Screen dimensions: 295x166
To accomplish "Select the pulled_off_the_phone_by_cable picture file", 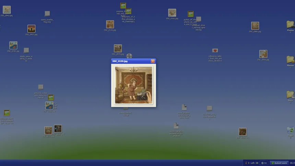I will (x=191, y=14).
